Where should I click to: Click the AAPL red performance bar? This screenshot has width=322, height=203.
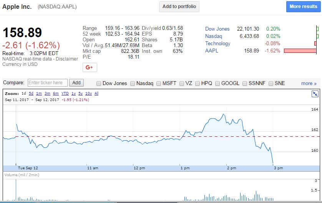(300, 51)
